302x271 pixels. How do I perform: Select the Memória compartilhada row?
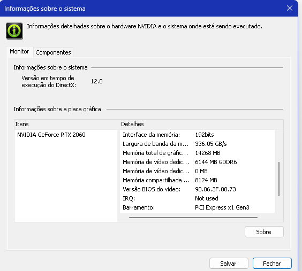[197, 180]
